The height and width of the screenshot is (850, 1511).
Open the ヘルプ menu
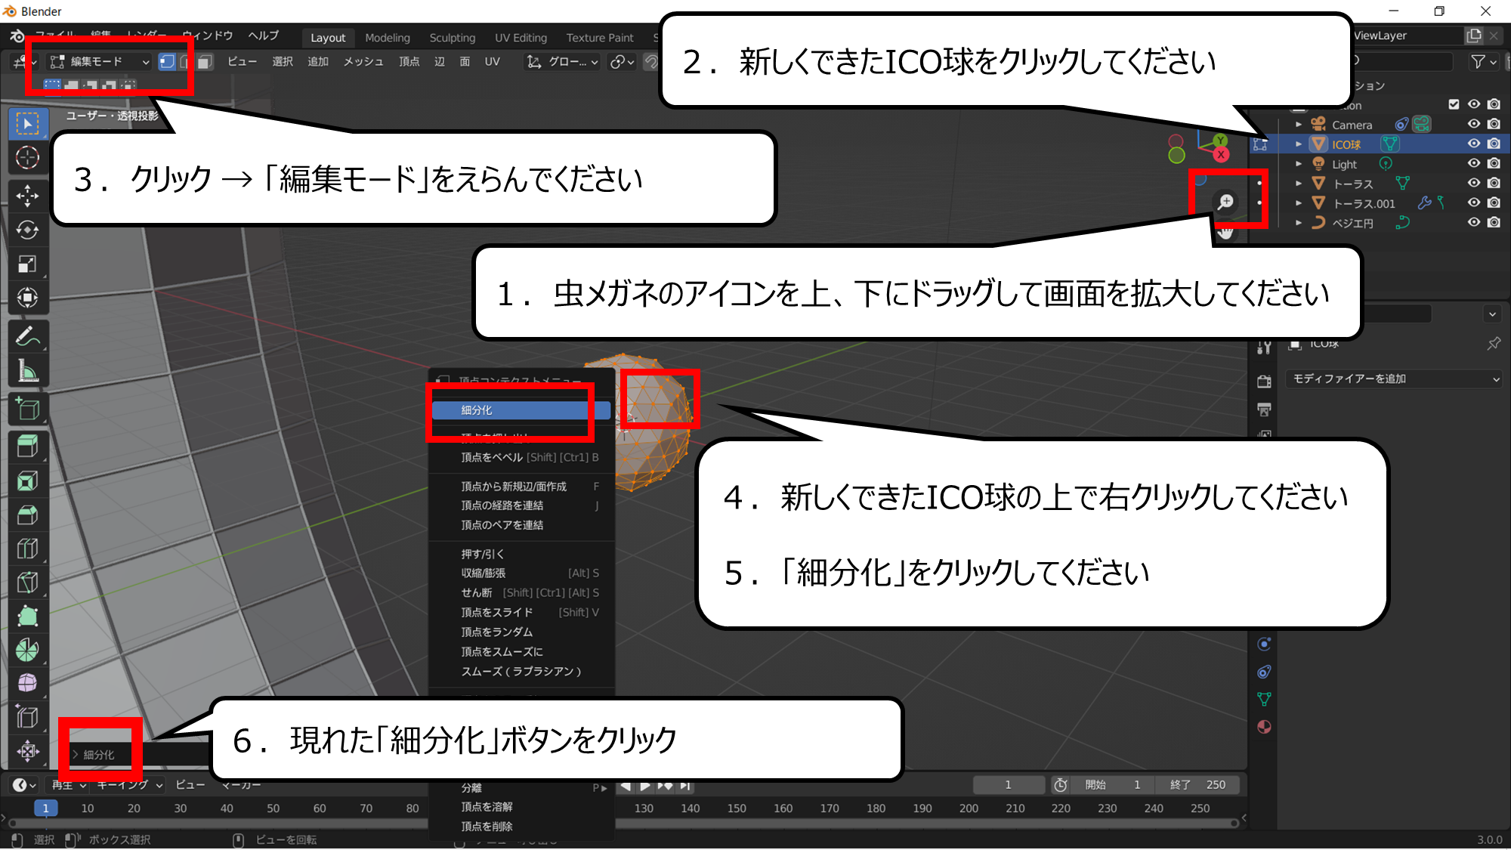(264, 36)
